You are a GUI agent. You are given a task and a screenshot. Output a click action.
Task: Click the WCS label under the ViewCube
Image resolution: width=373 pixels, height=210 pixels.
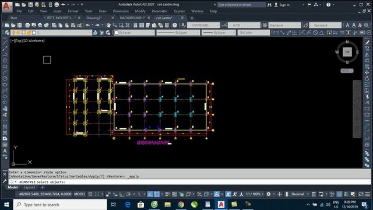click(347, 71)
